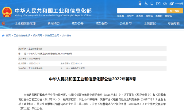Open the red 'e' government icon
Viewport: 184px width, 111px height.
[4, 23]
